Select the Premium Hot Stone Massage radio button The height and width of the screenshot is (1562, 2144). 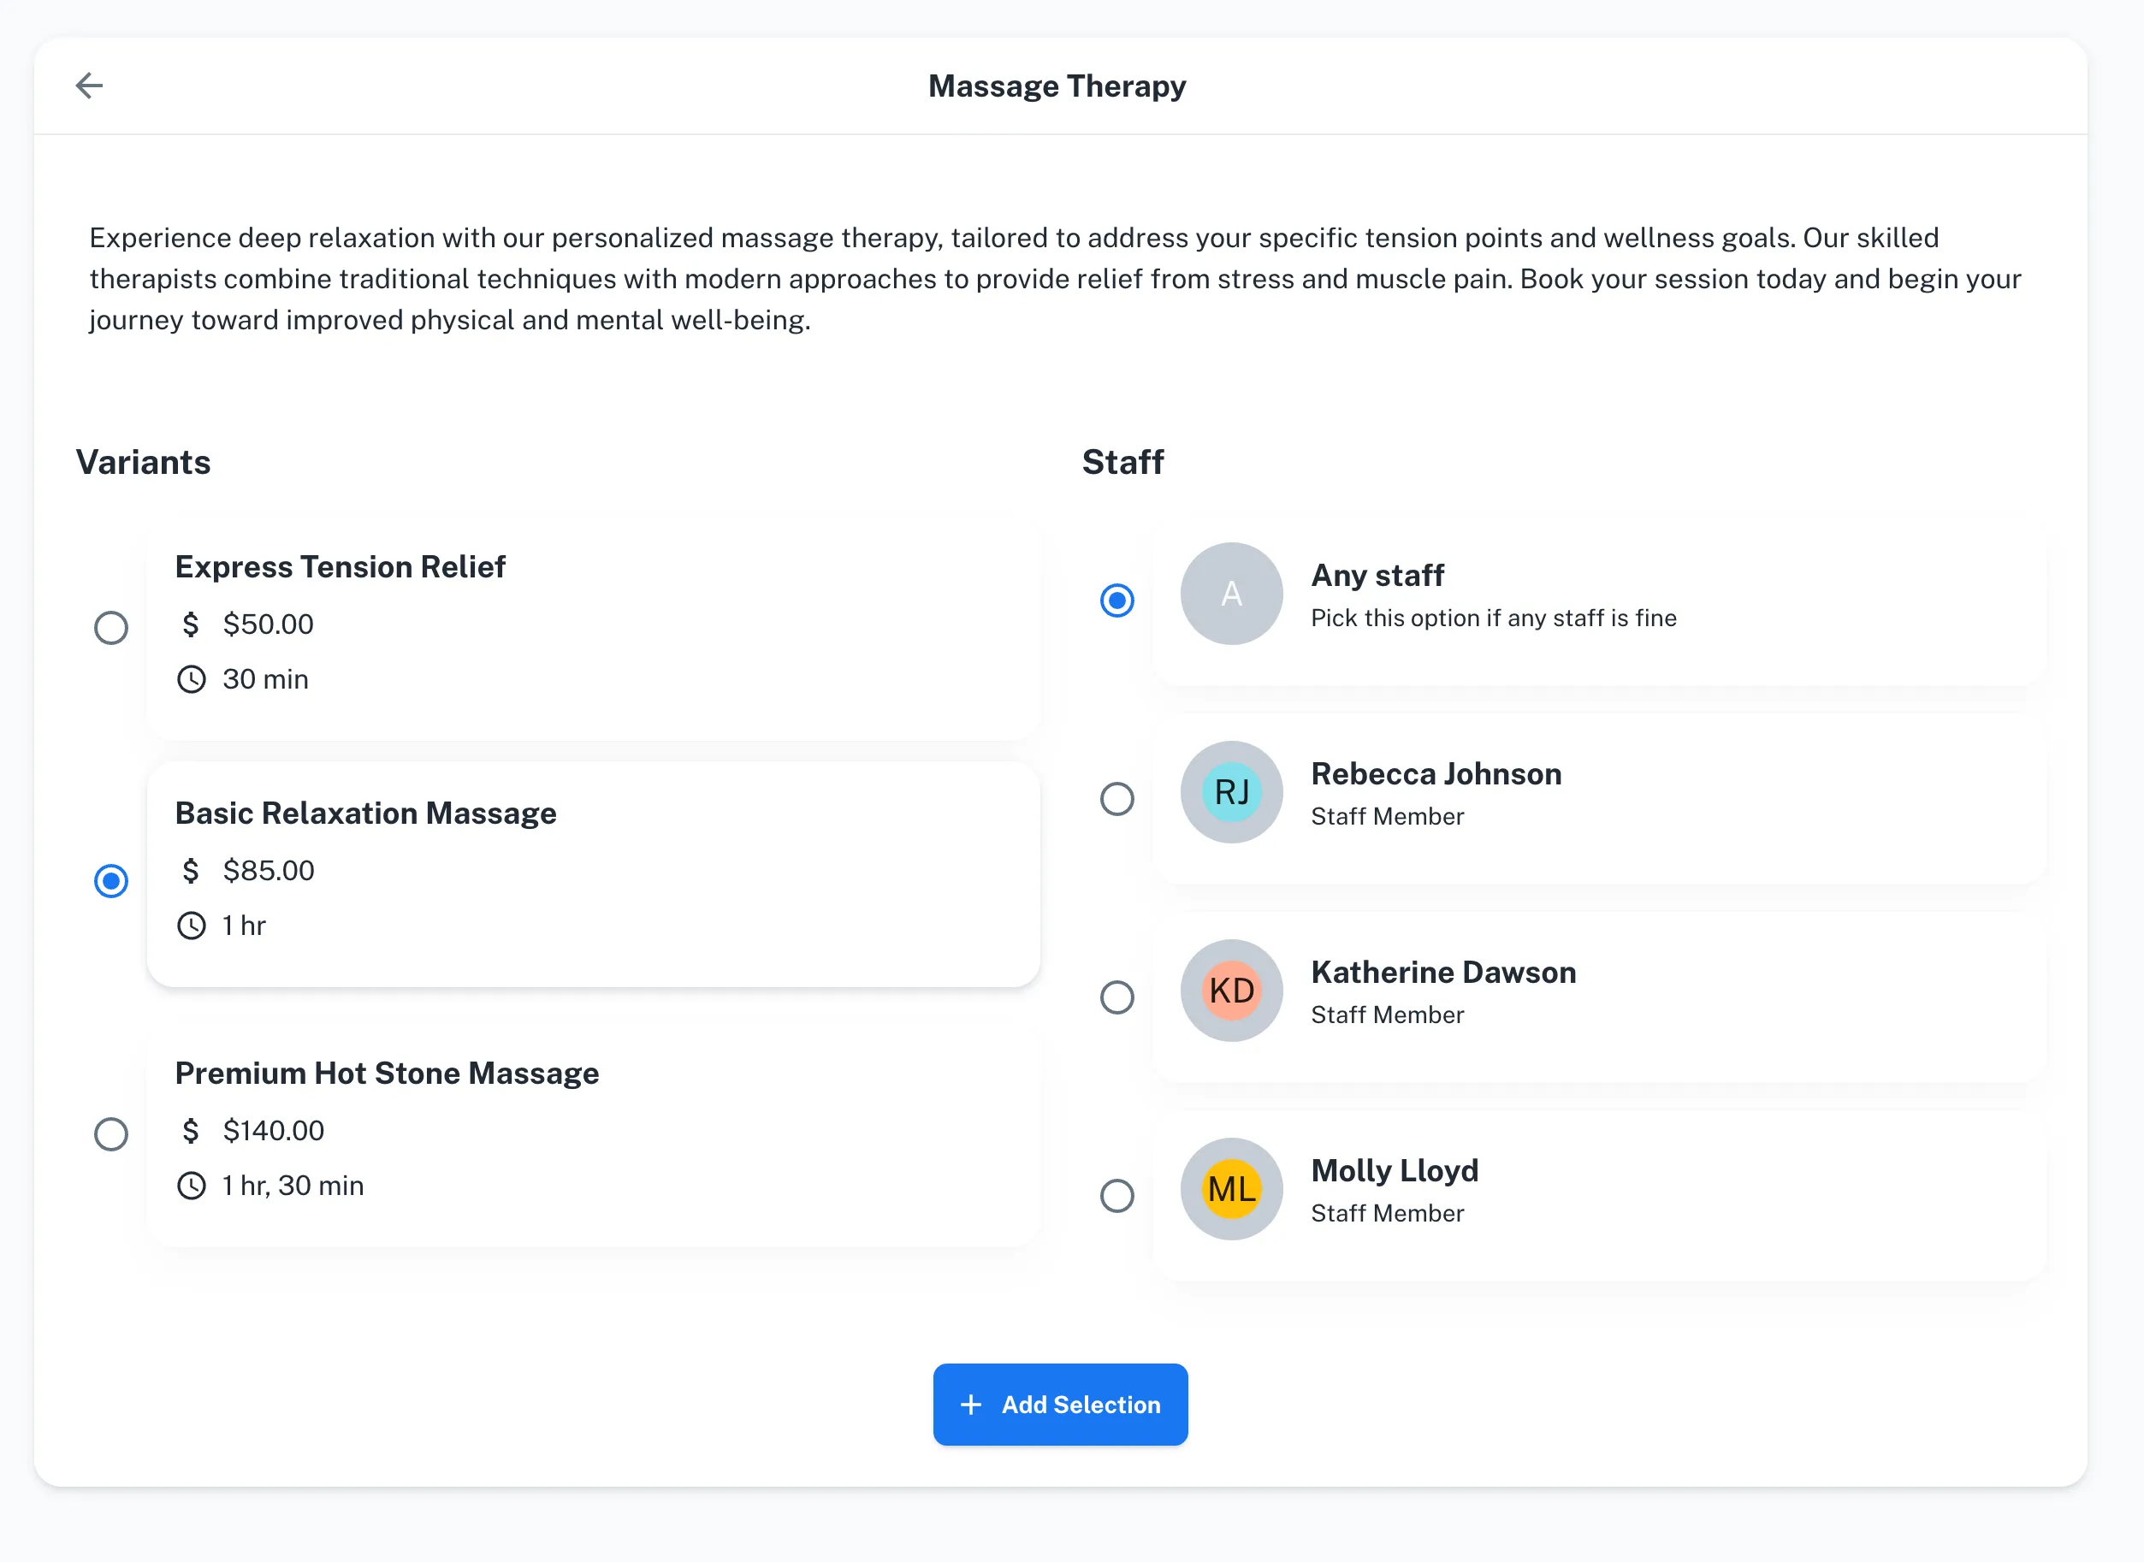[x=110, y=1133]
